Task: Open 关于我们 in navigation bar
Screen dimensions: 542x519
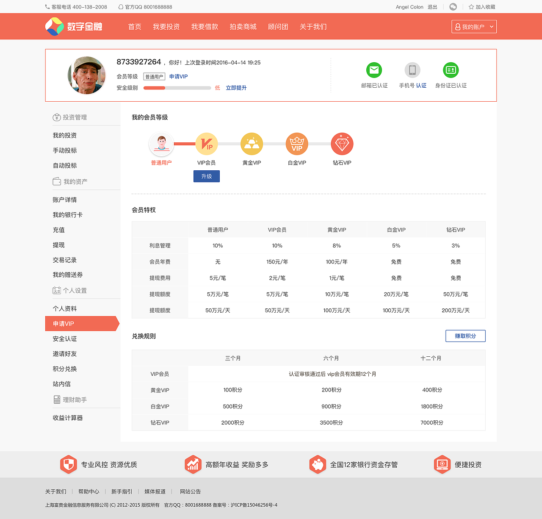Action: pos(313,27)
